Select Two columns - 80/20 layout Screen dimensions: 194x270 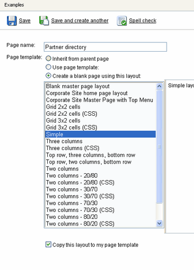(x=100, y=217)
